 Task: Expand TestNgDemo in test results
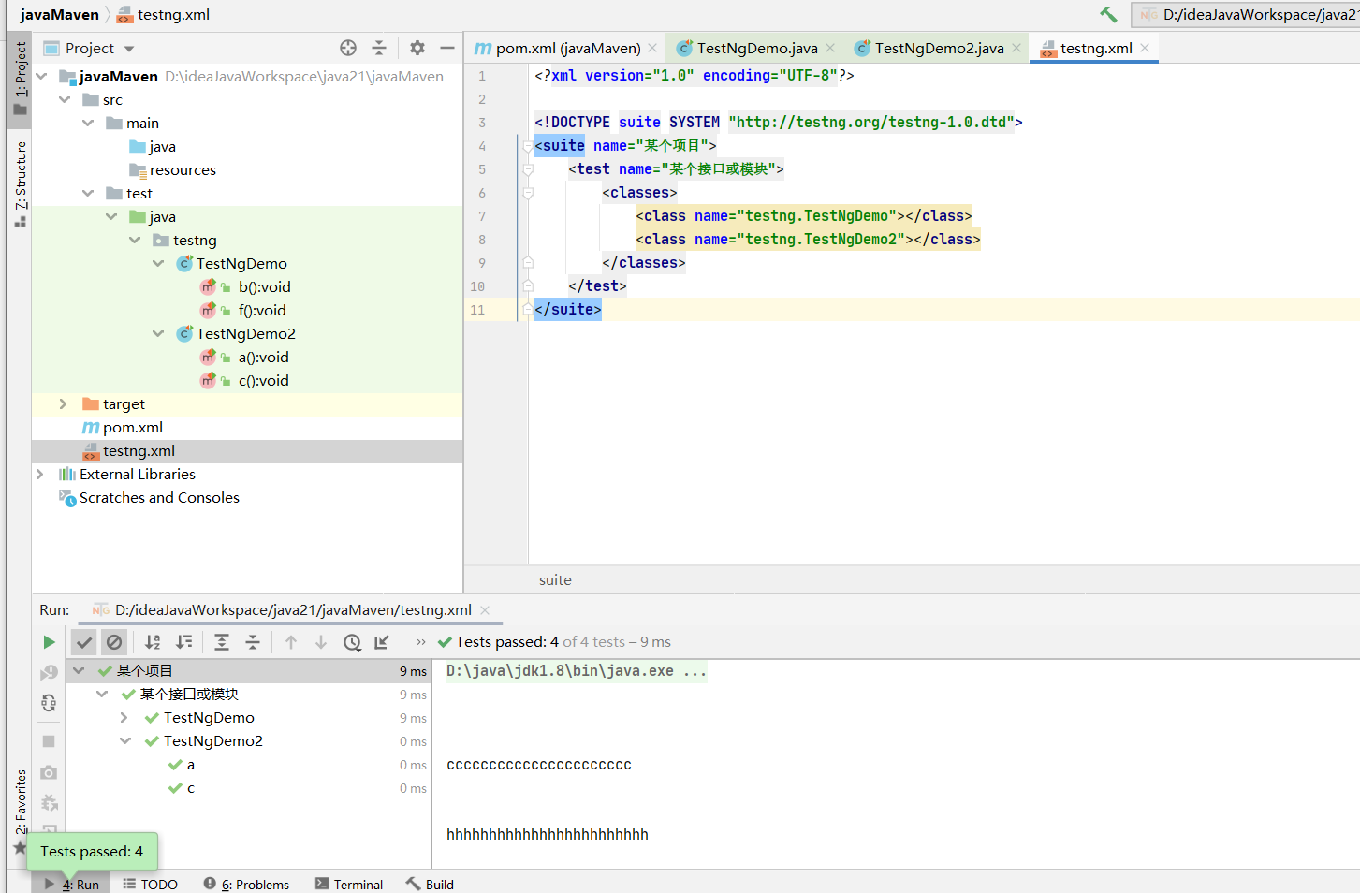(x=124, y=717)
